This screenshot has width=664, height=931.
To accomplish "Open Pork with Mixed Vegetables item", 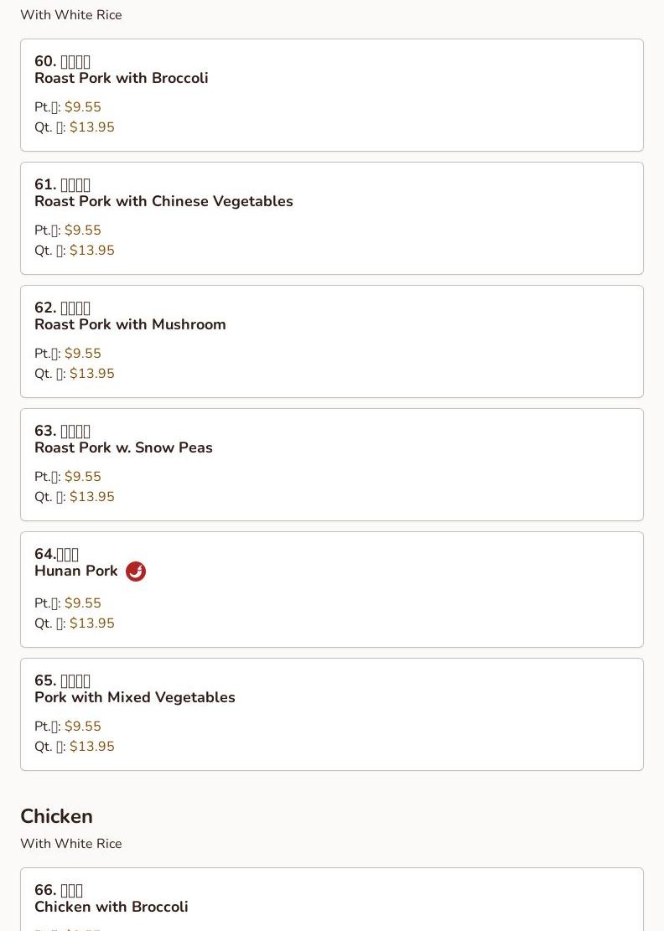I will click(x=135, y=697).
